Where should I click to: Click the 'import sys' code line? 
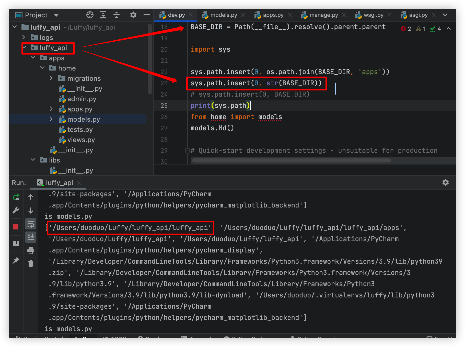coord(210,49)
